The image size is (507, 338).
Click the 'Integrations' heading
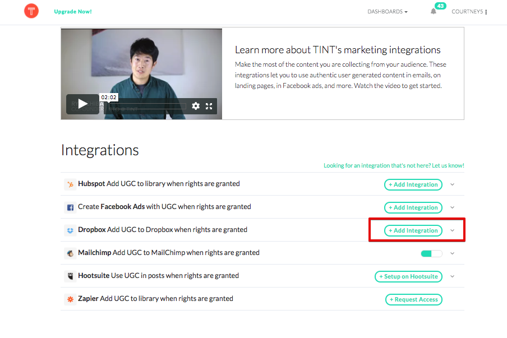click(100, 150)
